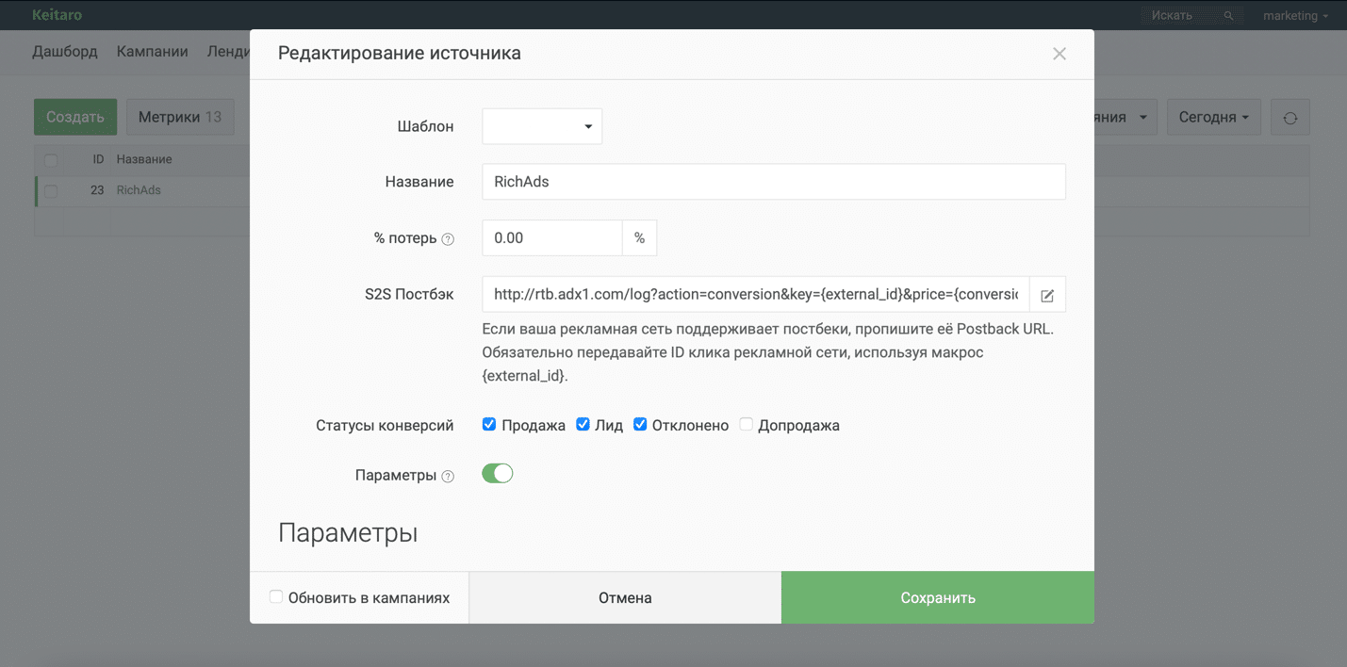1347x667 pixels.
Task: Open the S2S postback edit icon
Action: tap(1047, 295)
